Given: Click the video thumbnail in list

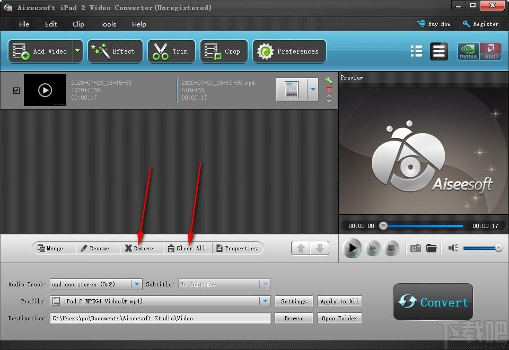Looking at the screenshot, I should click(45, 90).
